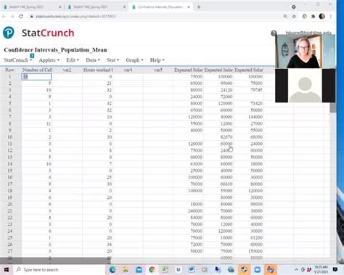The width and height of the screenshot is (344, 275).
Task: Switch to the first Math 146 Spring 2021 tab
Action: click(x=31, y=7)
